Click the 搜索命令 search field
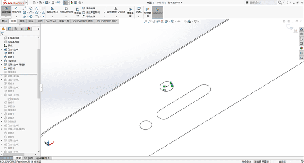304x163 pixels. tap(263, 3)
